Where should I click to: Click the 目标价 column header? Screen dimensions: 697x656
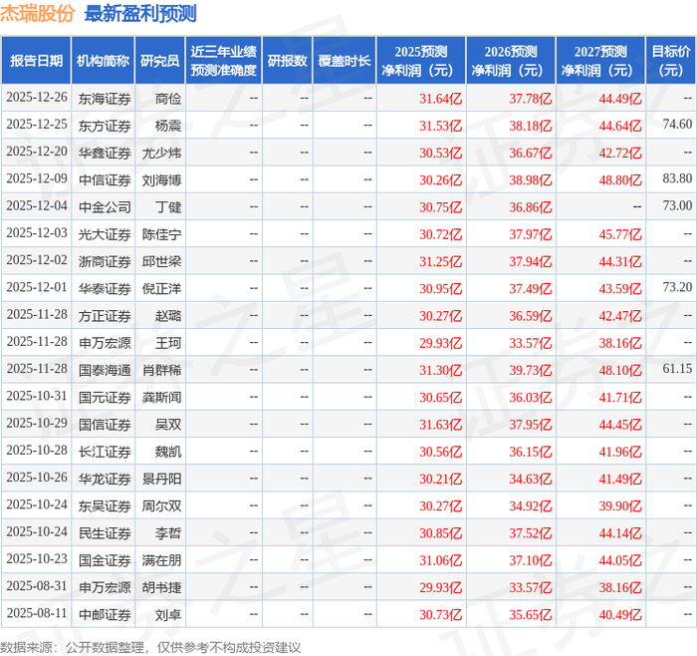(670, 61)
